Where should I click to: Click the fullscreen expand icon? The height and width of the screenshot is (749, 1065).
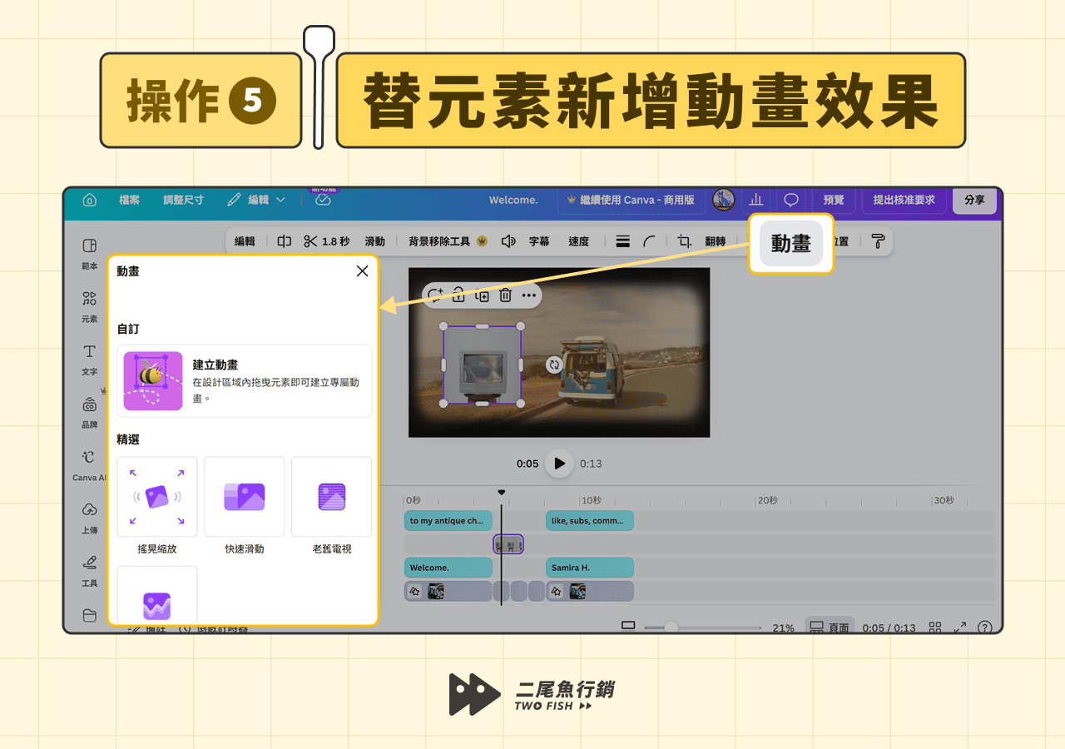click(x=959, y=627)
